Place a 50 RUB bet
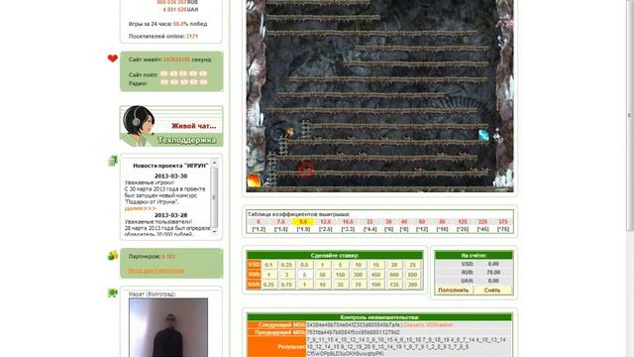This screenshot has width=634, height=357. tap(322, 275)
